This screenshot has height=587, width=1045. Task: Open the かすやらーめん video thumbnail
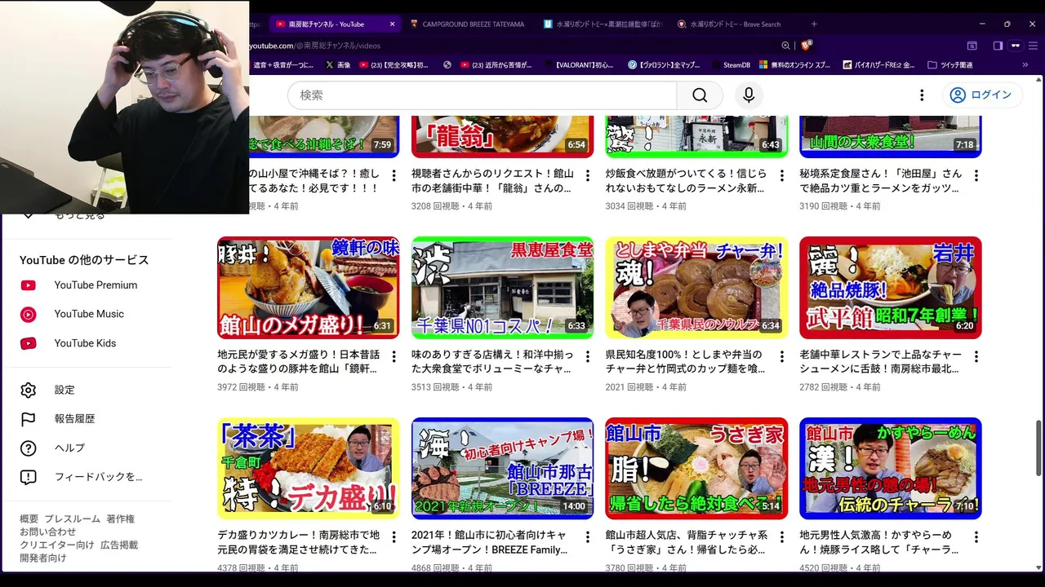tap(891, 469)
